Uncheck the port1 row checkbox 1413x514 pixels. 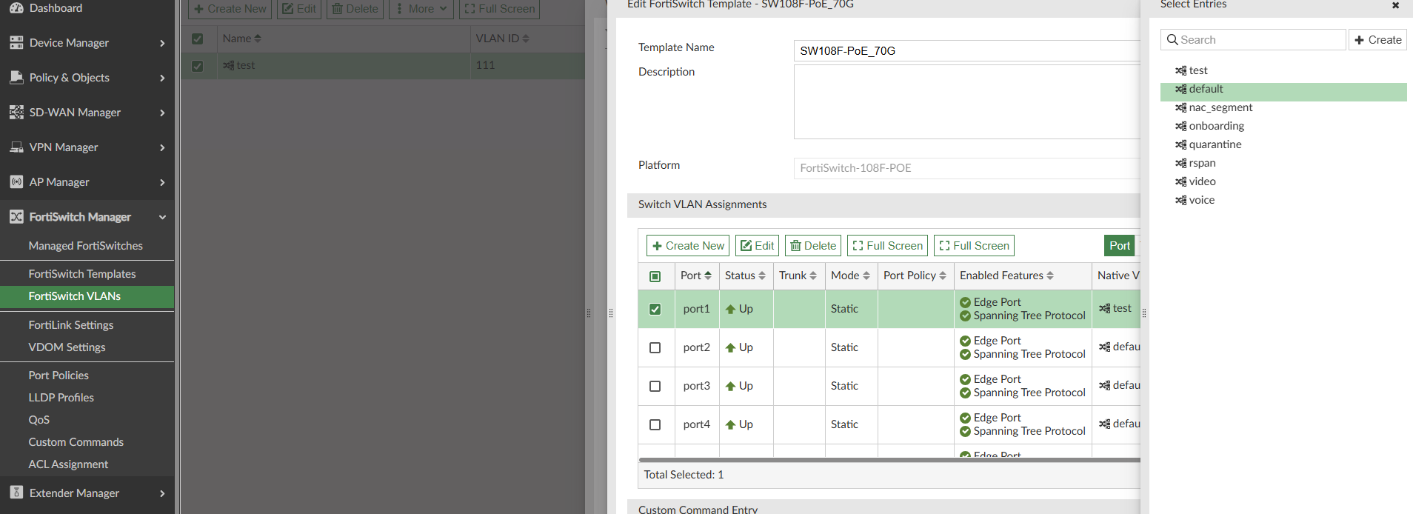[x=655, y=310]
